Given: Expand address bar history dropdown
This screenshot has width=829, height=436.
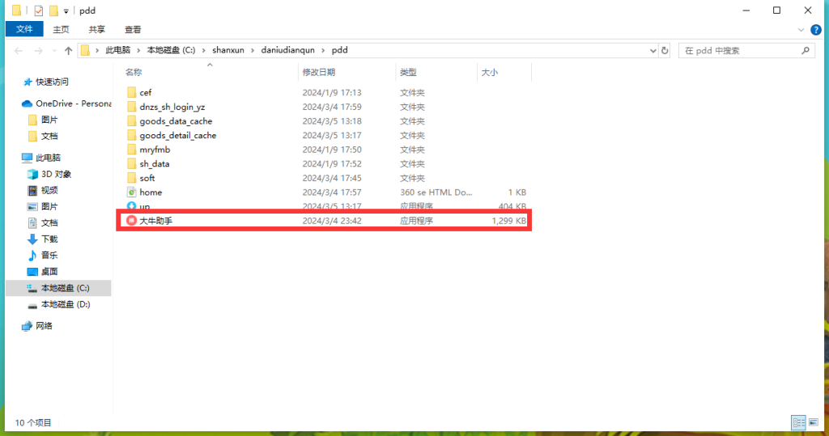Looking at the screenshot, I should 653,51.
